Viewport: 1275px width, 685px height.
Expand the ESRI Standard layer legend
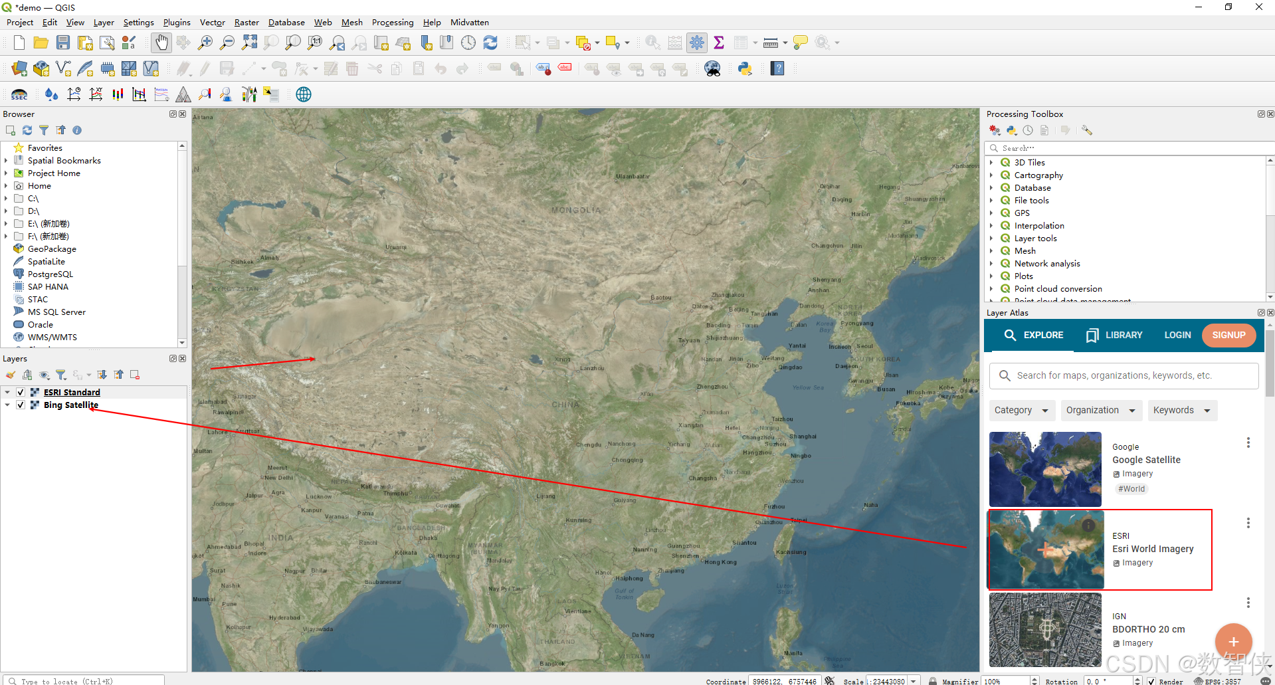(x=7, y=392)
